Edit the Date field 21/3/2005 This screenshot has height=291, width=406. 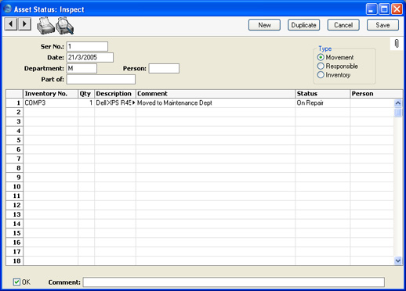90,57
